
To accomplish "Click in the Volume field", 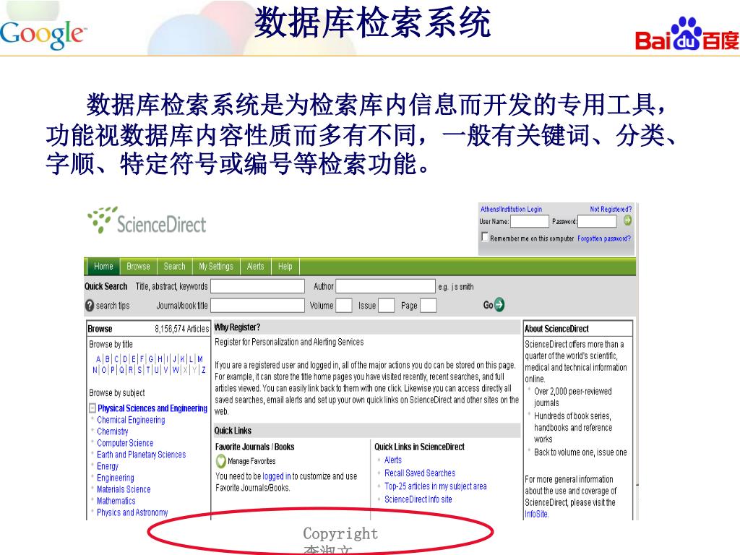I will tap(343, 306).
